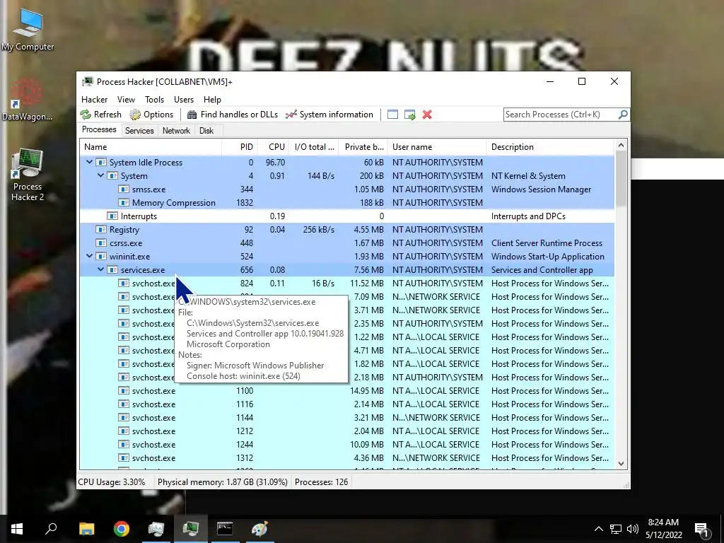This screenshot has width=724, height=543.
Task: Sort by the Name column header
Action: coord(151,147)
